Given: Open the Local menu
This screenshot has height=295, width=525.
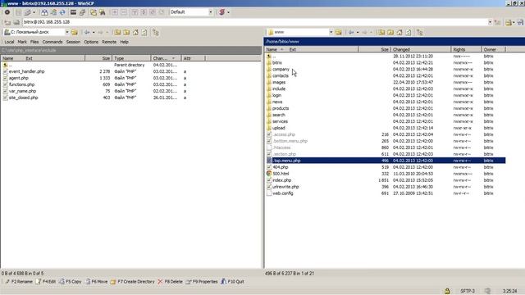Looking at the screenshot, I should pos(9,42).
